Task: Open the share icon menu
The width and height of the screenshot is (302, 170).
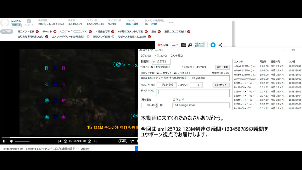Action: pos(220,45)
